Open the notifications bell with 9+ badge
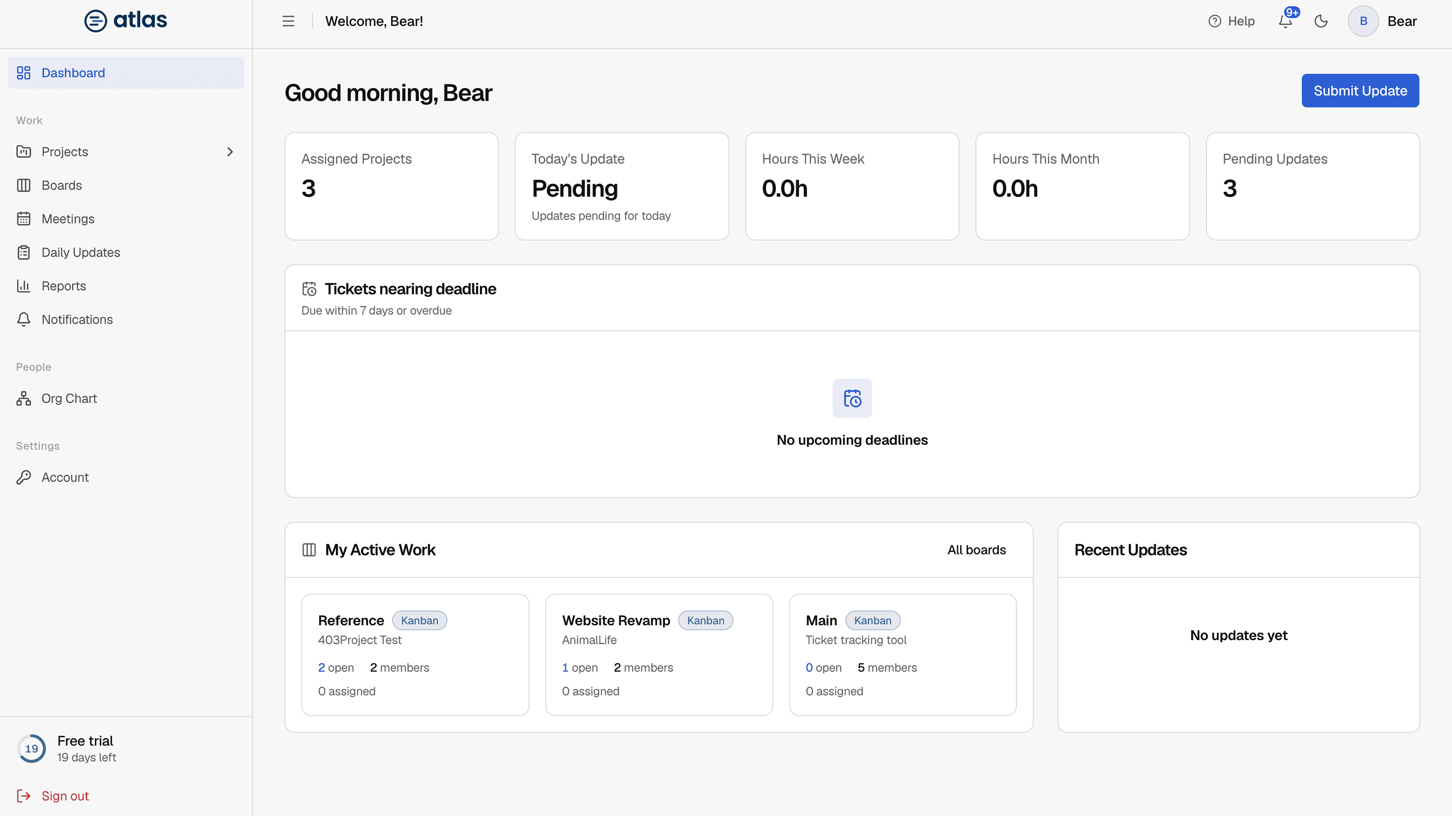 tap(1285, 21)
